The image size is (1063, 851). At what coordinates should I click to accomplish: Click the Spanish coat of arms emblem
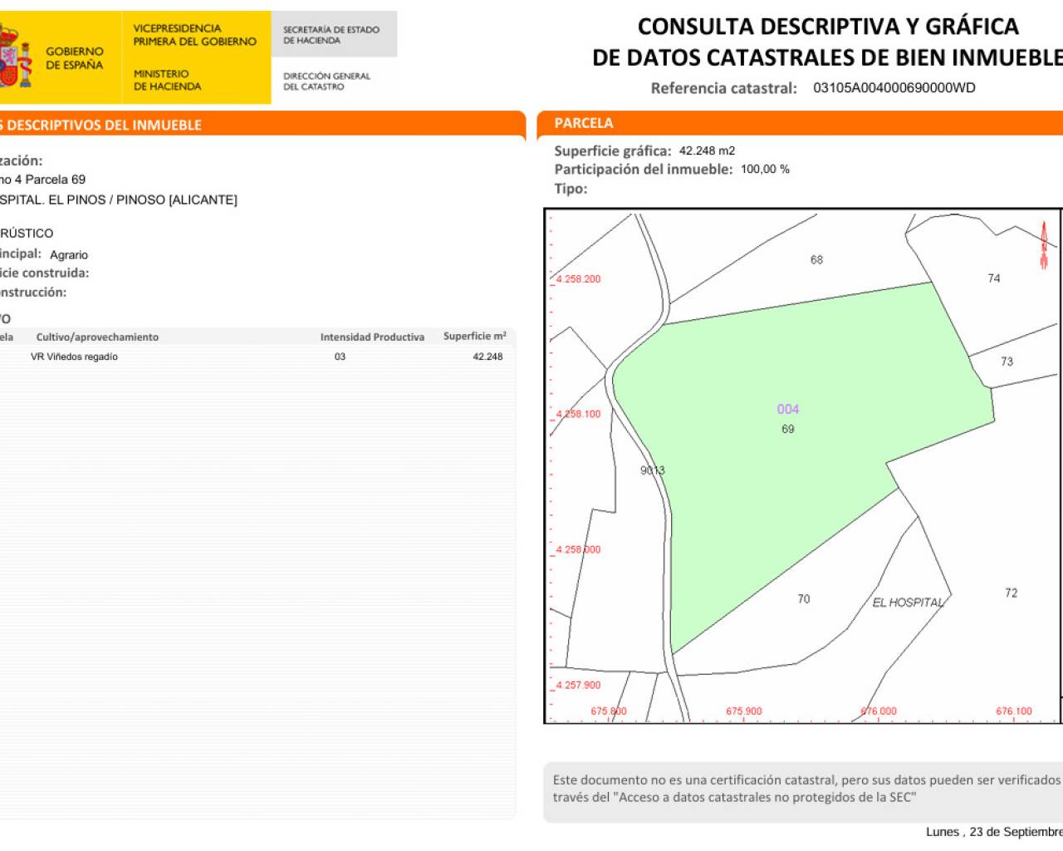[x=15, y=57]
